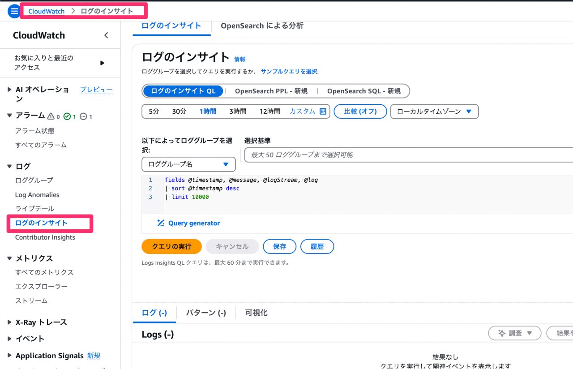Expand お気に入りと最近のアクセス arrow
This screenshot has width=573, height=369.
tap(102, 63)
